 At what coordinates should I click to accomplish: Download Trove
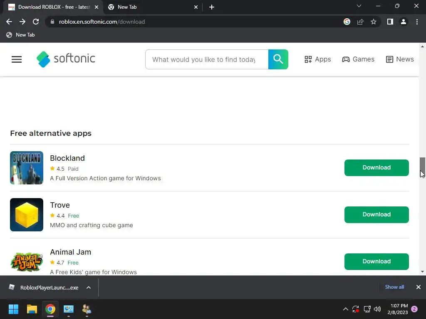point(376,215)
